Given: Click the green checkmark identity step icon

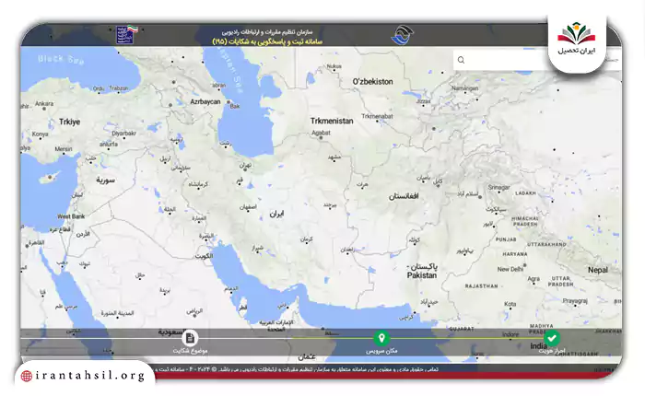Looking at the screenshot, I should pos(552,338).
